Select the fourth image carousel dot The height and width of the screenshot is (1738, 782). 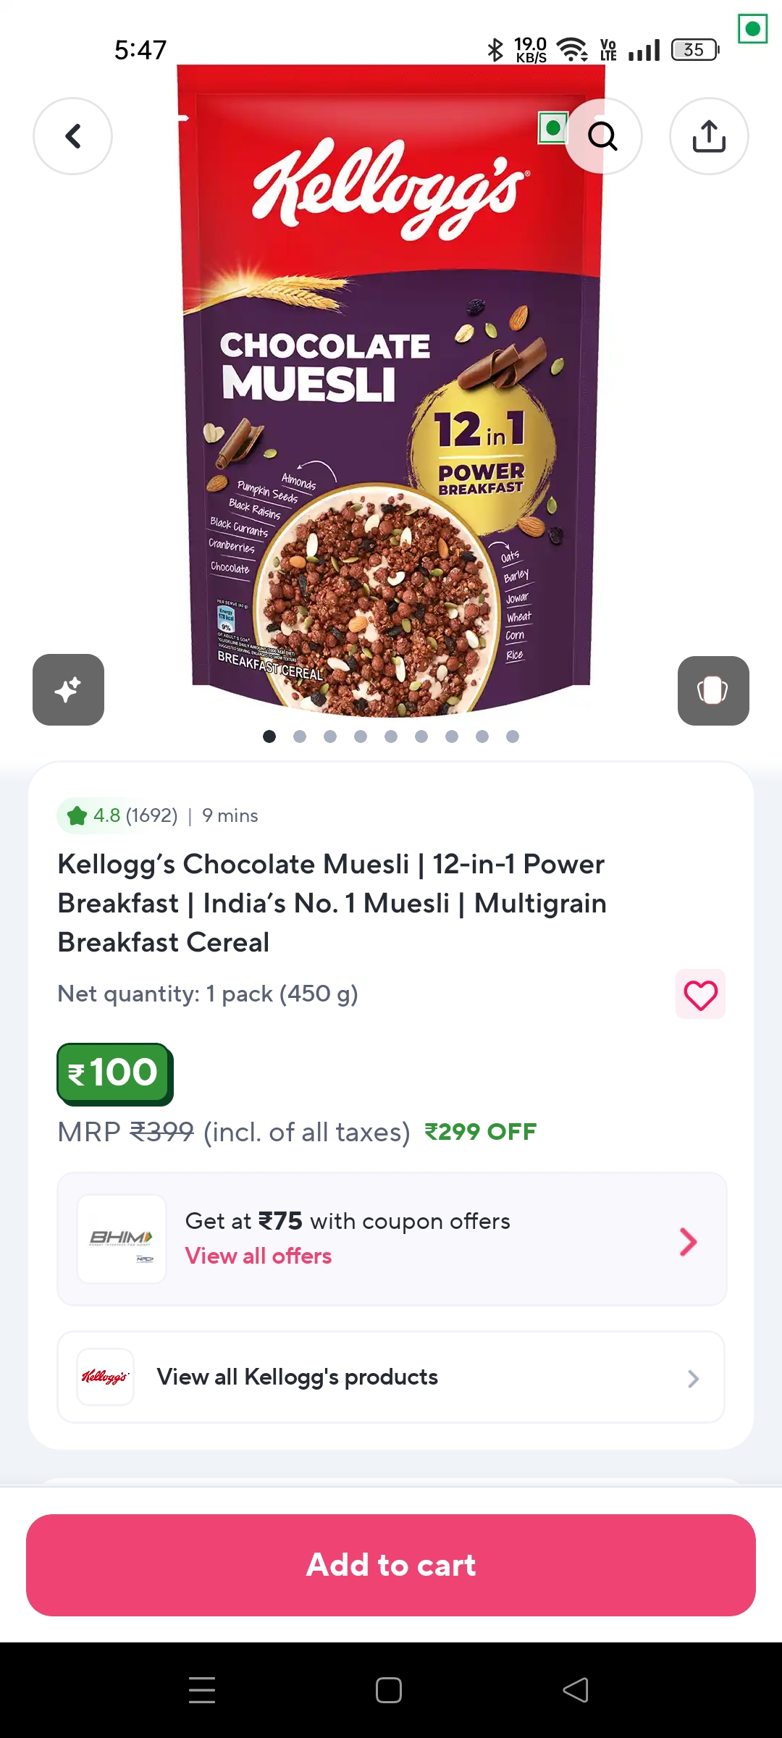pos(361,736)
